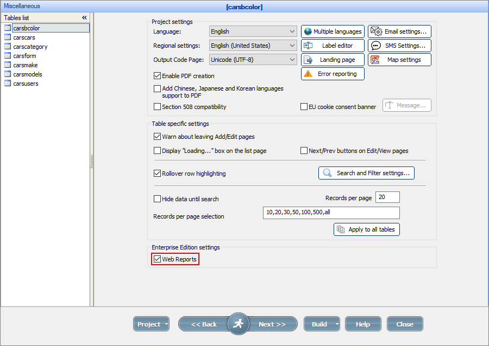Click the Error reporting warning icon
This screenshot has height=346, width=489.
(x=308, y=74)
